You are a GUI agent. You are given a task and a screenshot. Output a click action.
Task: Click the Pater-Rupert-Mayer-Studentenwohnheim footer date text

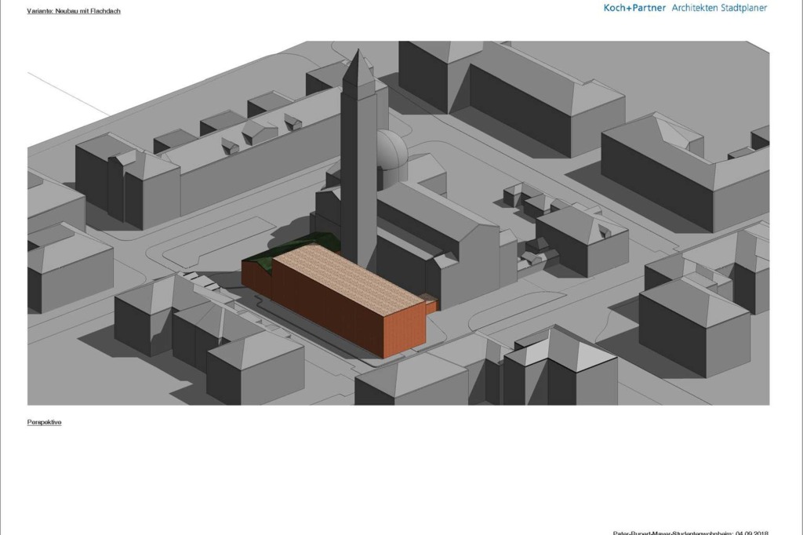(x=690, y=532)
